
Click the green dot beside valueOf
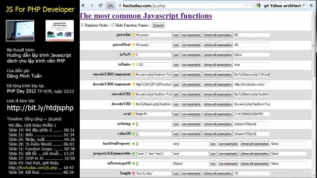pyautogui.click(x=133, y=133)
